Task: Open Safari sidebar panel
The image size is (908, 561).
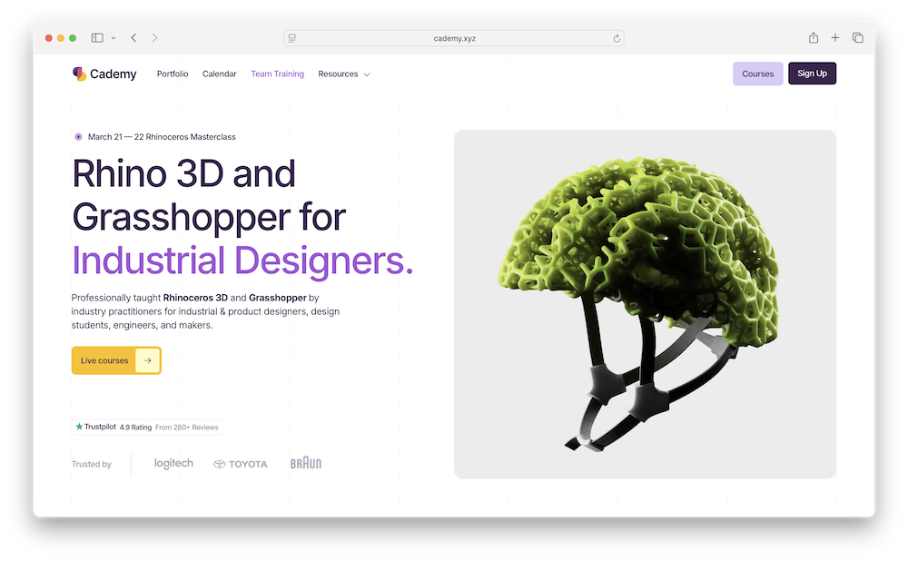Action: (x=97, y=38)
